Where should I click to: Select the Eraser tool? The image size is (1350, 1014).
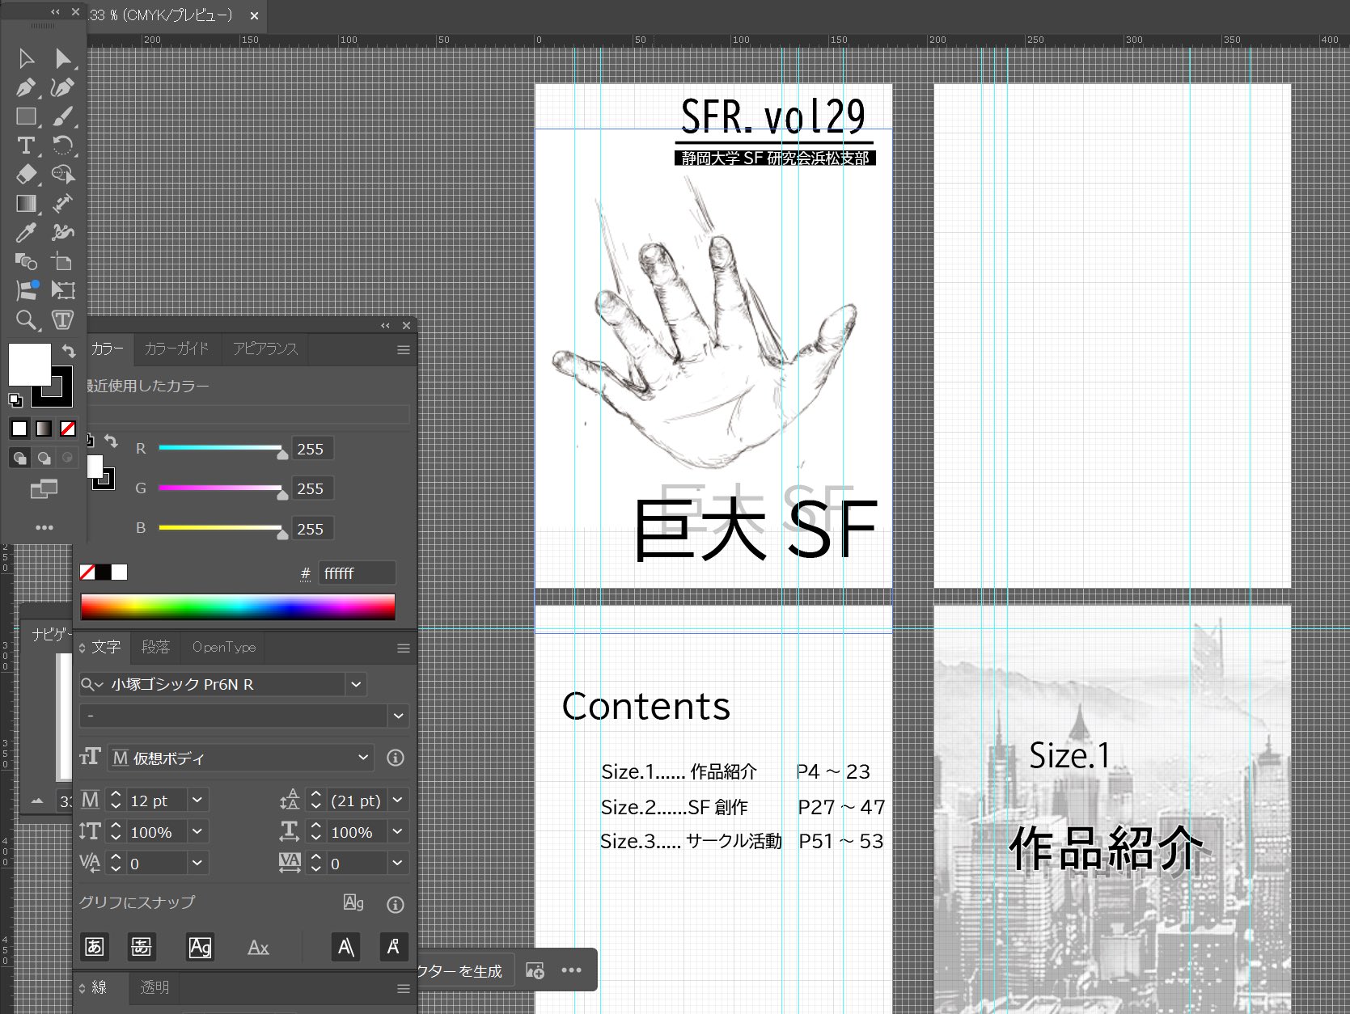pyautogui.click(x=25, y=175)
